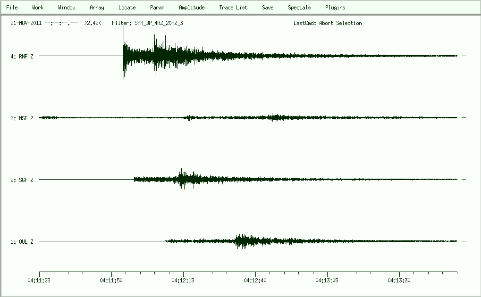Open the Plugins menu
The width and height of the screenshot is (481, 297).
pyautogui.click(x=335, y=8)
